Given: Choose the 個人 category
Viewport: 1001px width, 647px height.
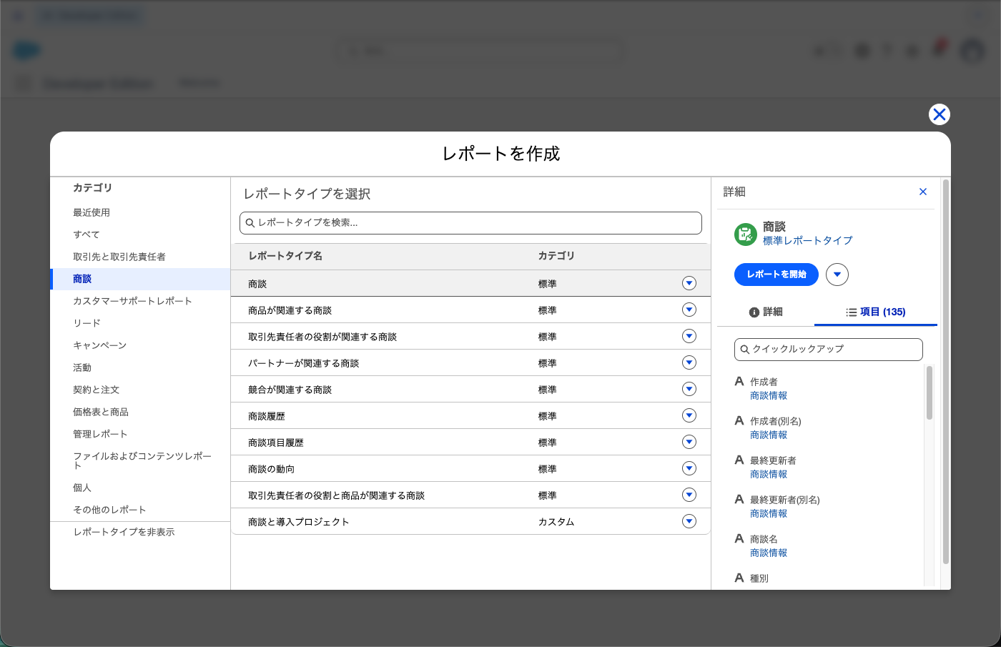Looking at the screenshot, I should click(140, 488).
